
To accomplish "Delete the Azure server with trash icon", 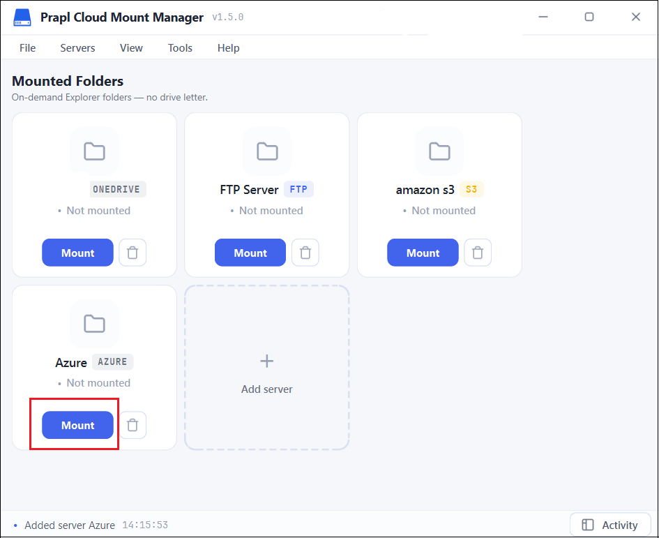I will [x=132, y=425].
